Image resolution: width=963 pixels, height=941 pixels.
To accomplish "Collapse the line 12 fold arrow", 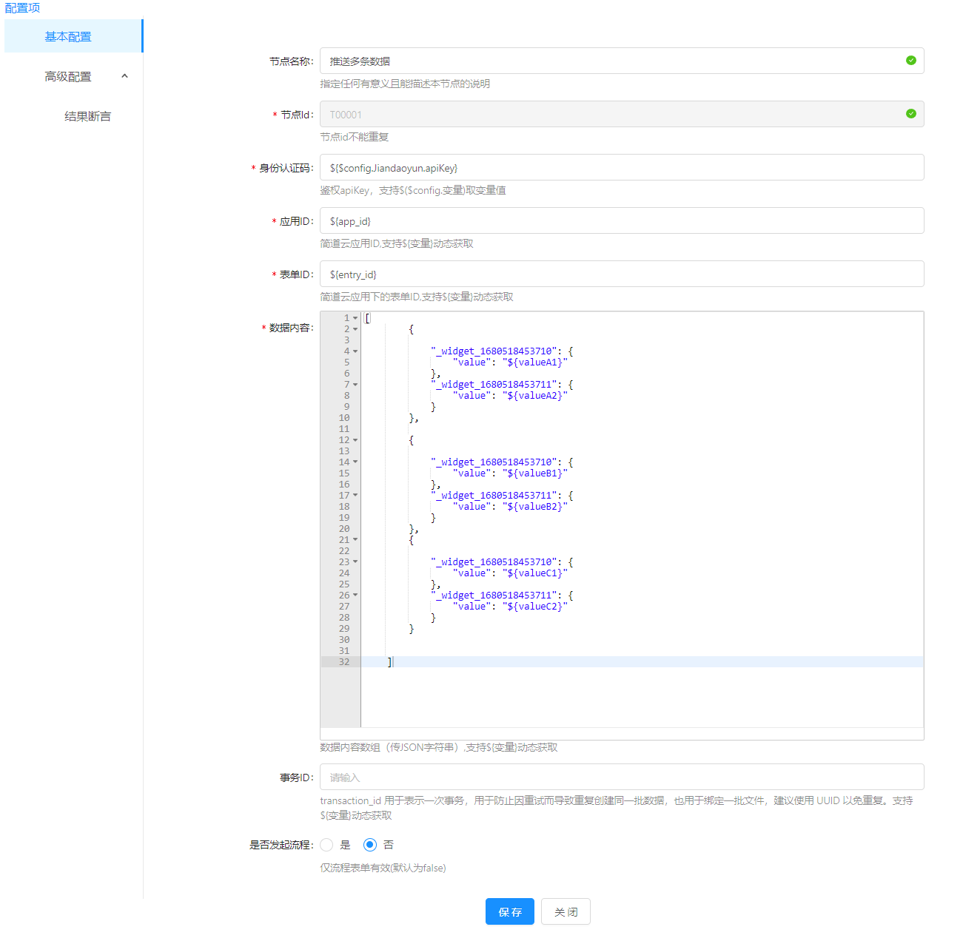I will pyautogui.click(x=355, y=440).
